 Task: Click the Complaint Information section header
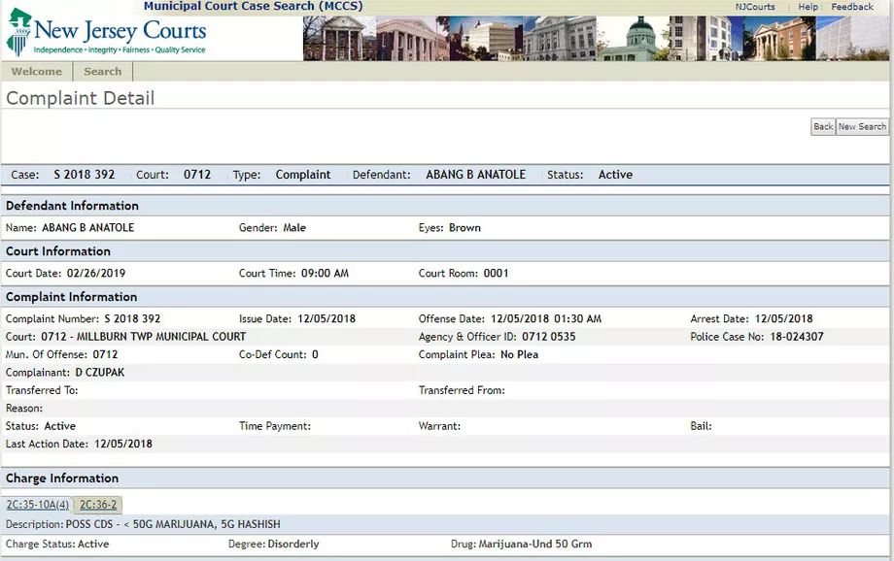71,297
